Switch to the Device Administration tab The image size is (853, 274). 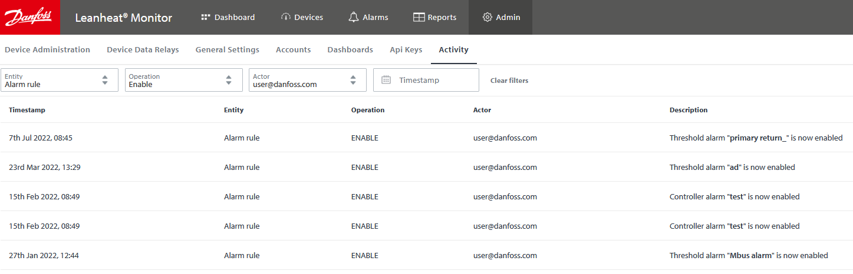coord(47,49)
